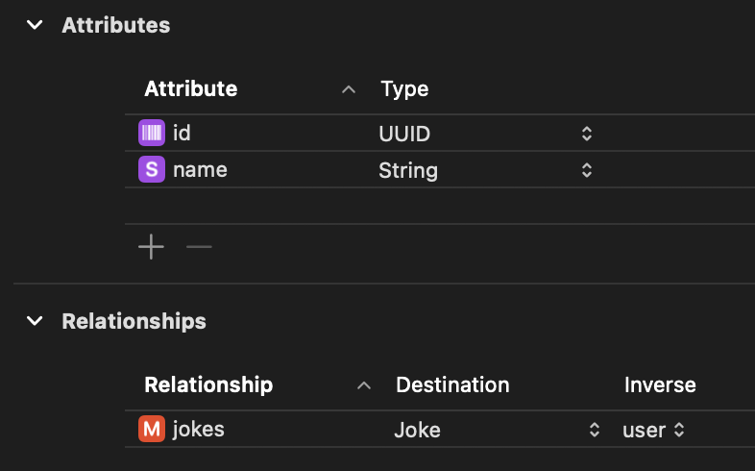Open the user inverse dropdown
755x471 pixels.
(679, 430)
